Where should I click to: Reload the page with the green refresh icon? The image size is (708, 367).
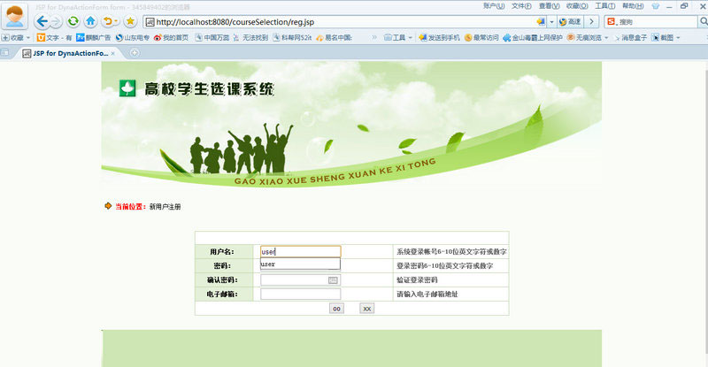tap(73, 21)
